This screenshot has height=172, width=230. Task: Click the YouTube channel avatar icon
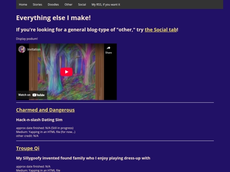[22, 49]
